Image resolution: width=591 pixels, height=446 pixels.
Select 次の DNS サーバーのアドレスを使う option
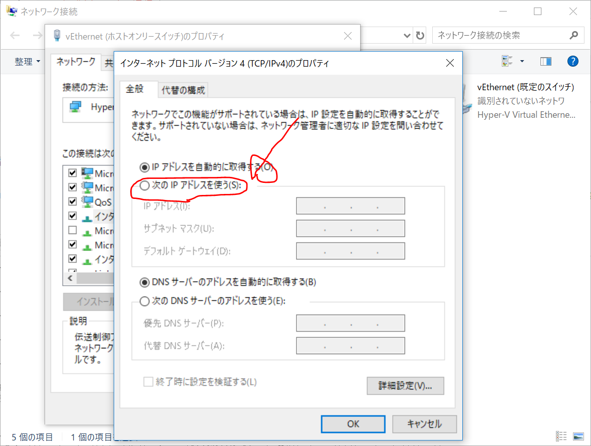click(x=145, y=301)
